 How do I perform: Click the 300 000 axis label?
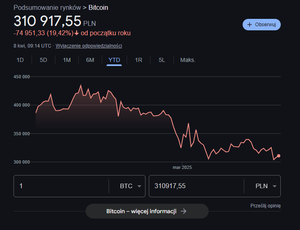pyautogui.click(x=22, y=162)
